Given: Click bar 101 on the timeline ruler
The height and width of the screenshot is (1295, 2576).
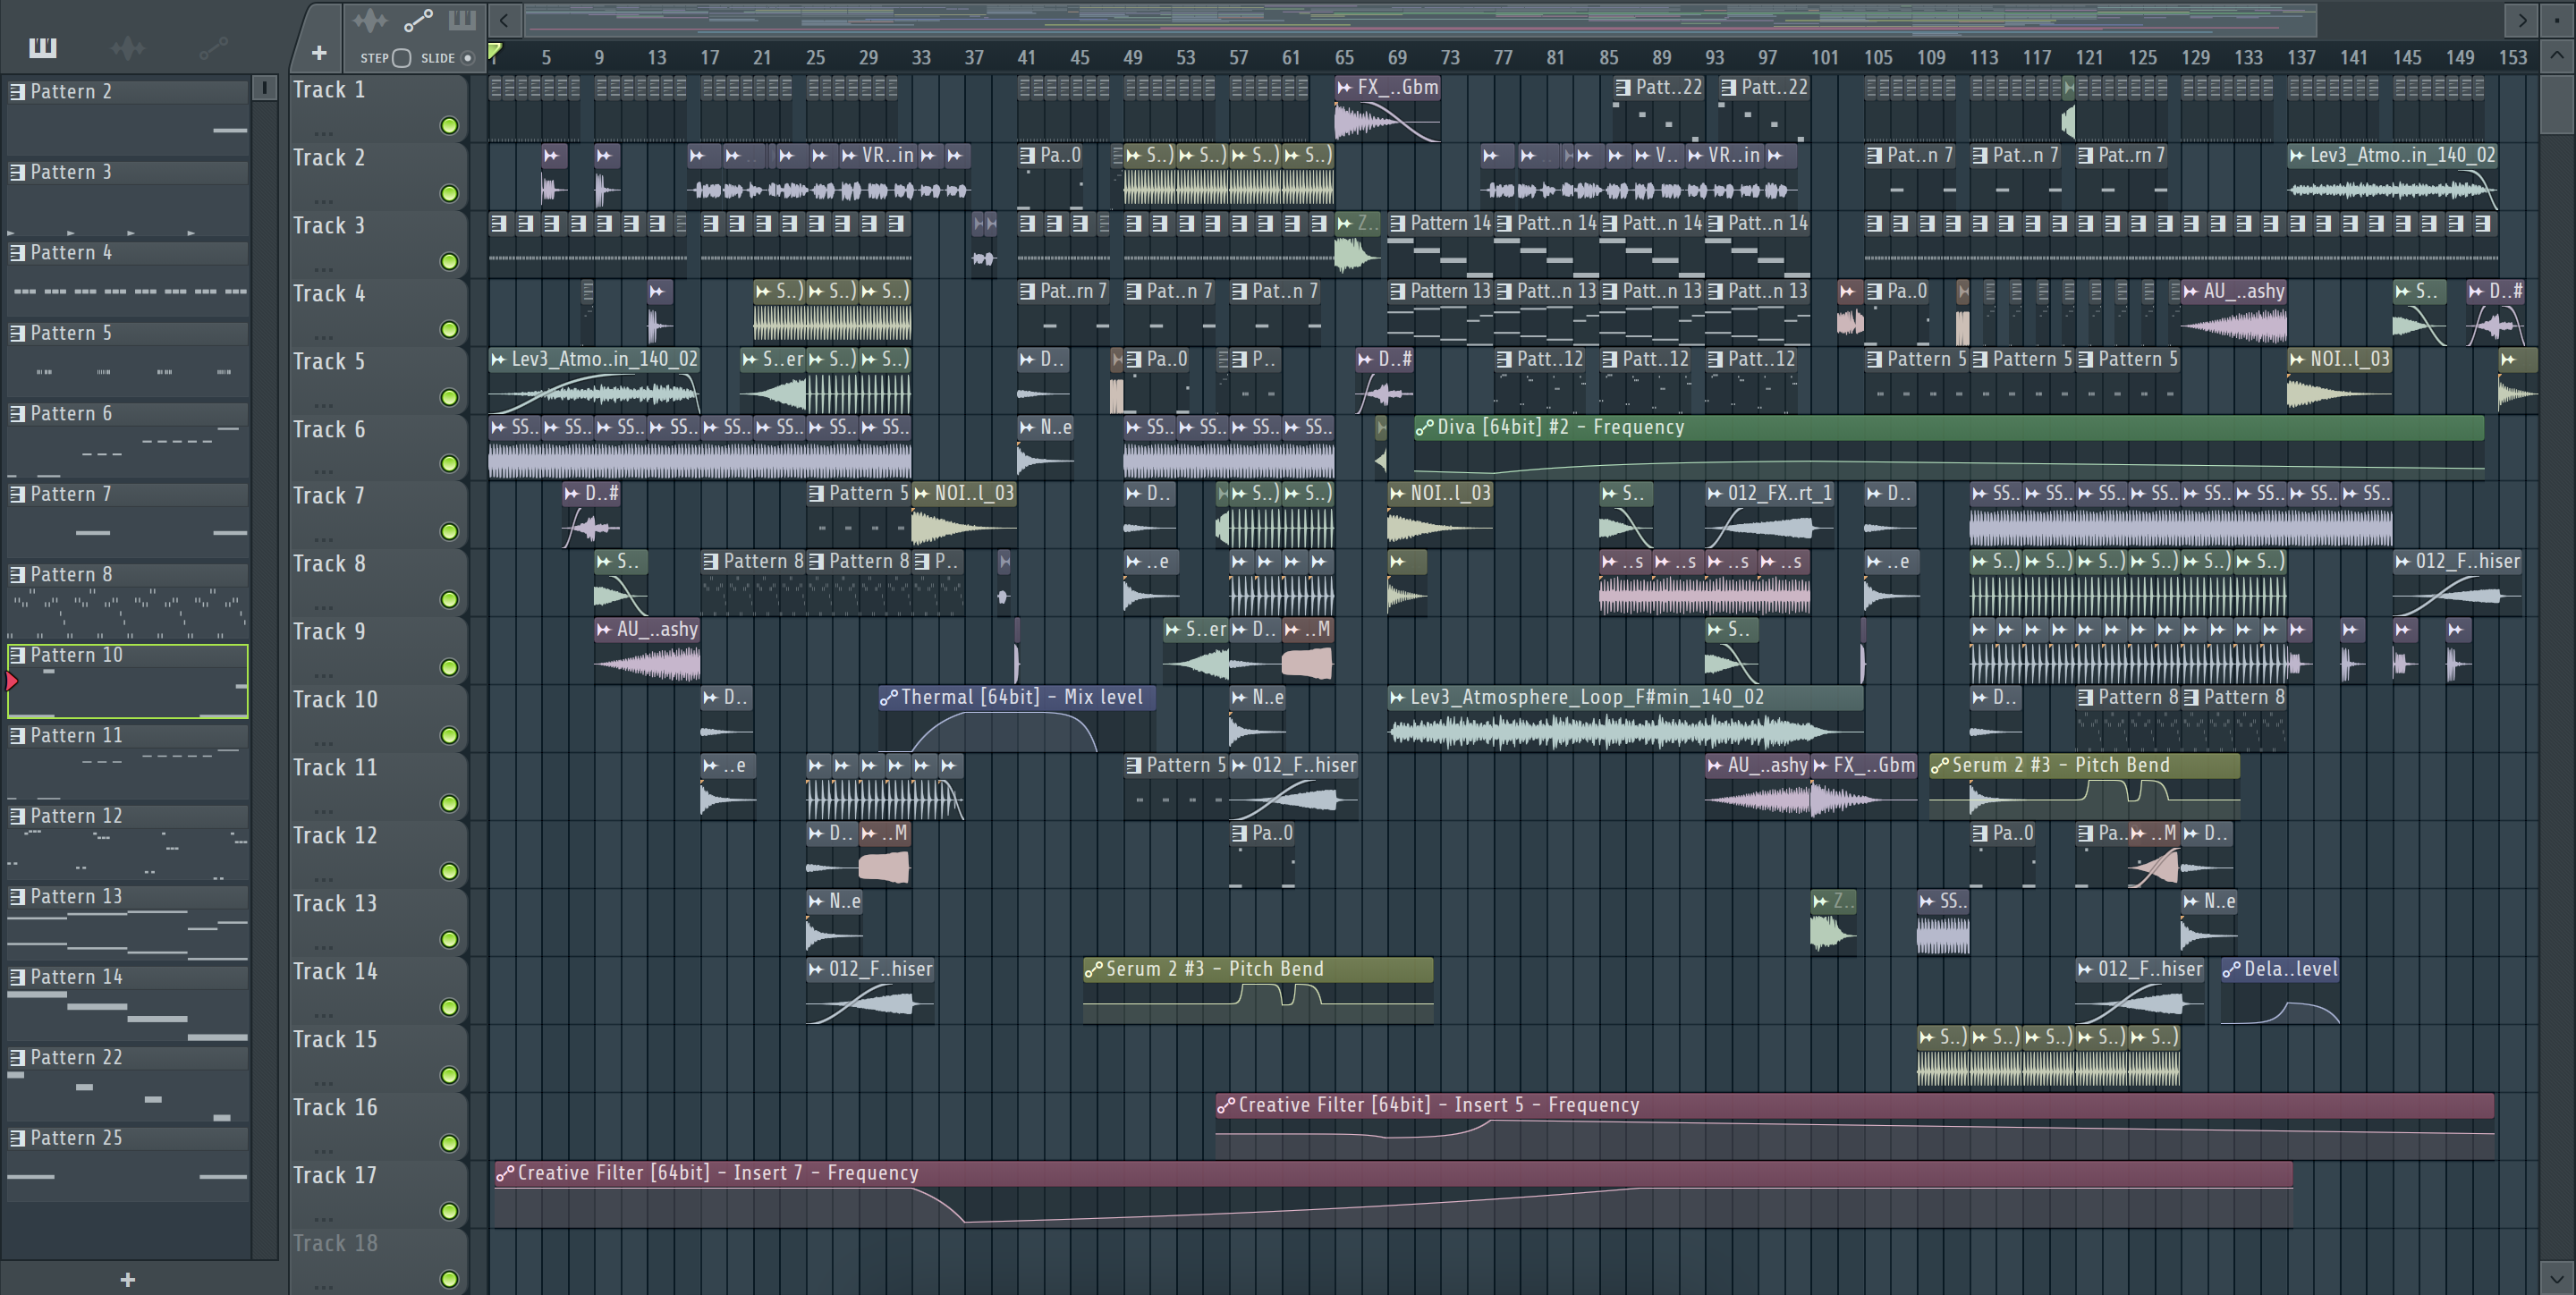Looking at the screenshot, I should point(1824,58).
